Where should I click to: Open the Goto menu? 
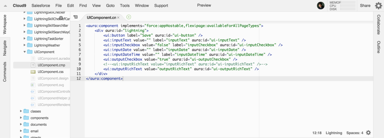coord(111,6)
